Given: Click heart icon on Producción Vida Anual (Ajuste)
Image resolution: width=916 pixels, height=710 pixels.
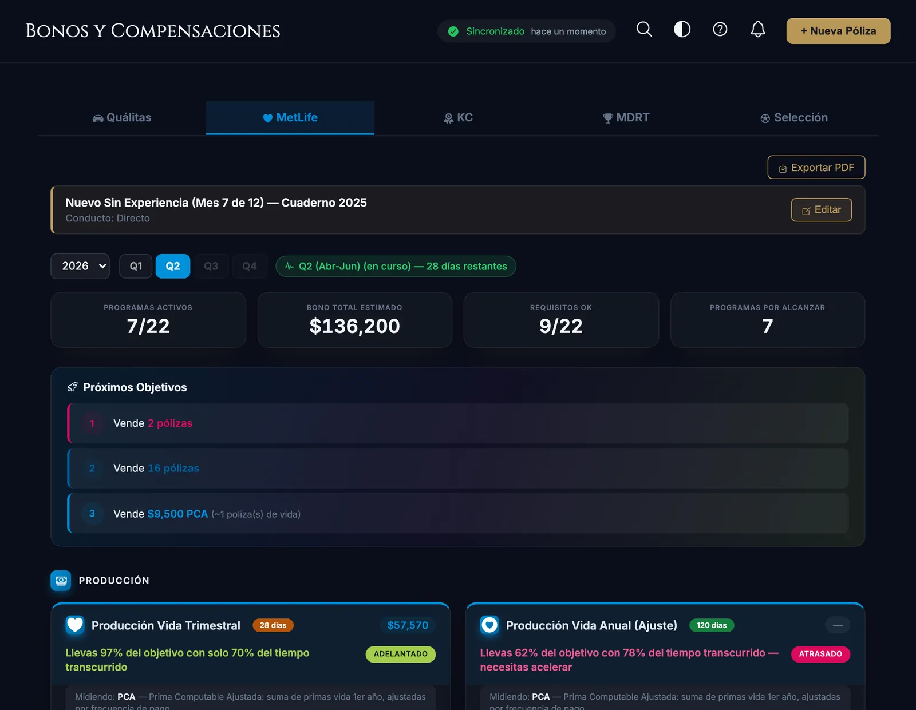Looking at the screenshot, I should (x=489, y=625).
